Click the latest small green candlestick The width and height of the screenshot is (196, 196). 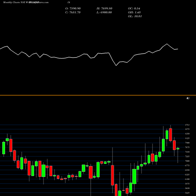point(178,149)
